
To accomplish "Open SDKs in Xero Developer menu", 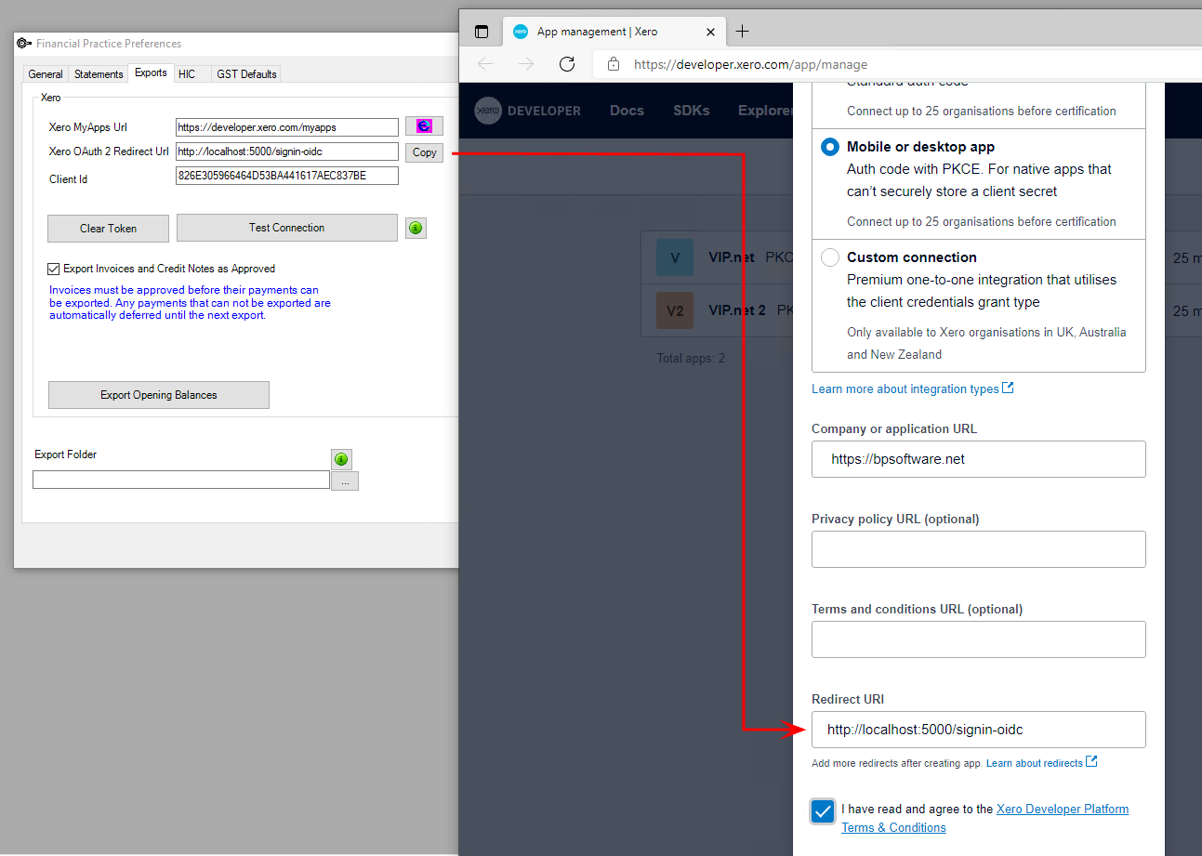I will tap(692, 111).
